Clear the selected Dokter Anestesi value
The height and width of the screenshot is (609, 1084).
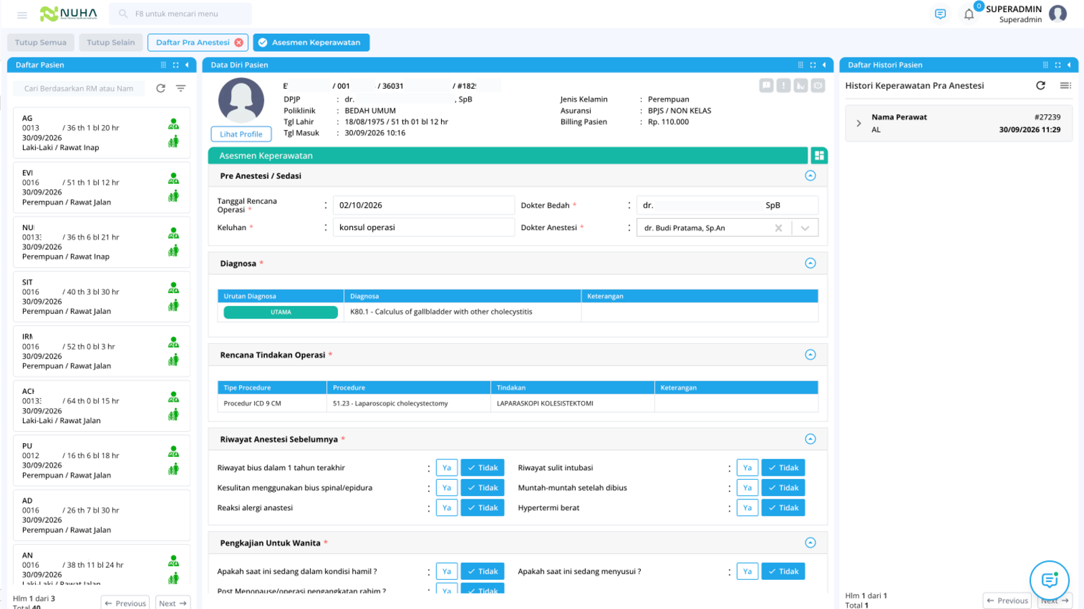click(x=778, y=228)
